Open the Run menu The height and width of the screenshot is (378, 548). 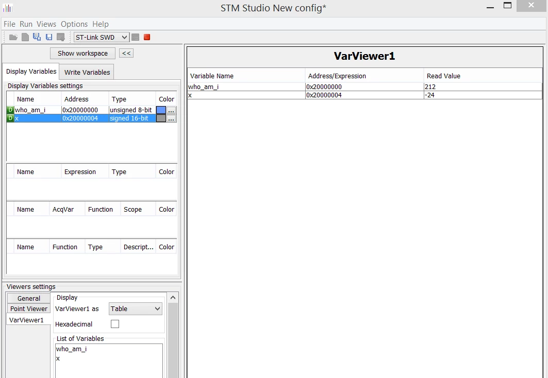pos(26,24)
